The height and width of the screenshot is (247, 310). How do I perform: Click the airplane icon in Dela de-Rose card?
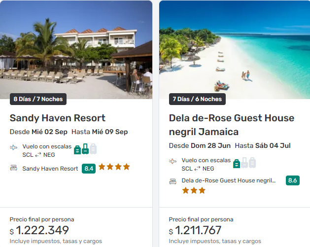[x=172, y=161]
